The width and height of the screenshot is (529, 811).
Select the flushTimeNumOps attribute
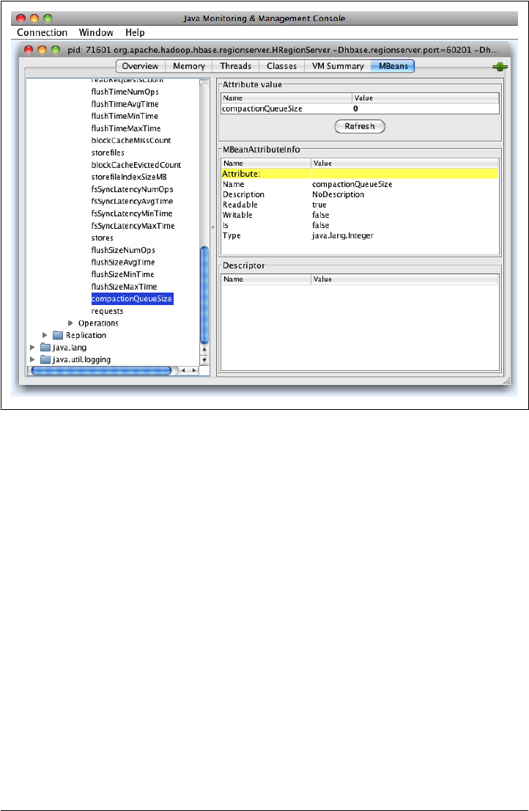click(x=125, y=92)
